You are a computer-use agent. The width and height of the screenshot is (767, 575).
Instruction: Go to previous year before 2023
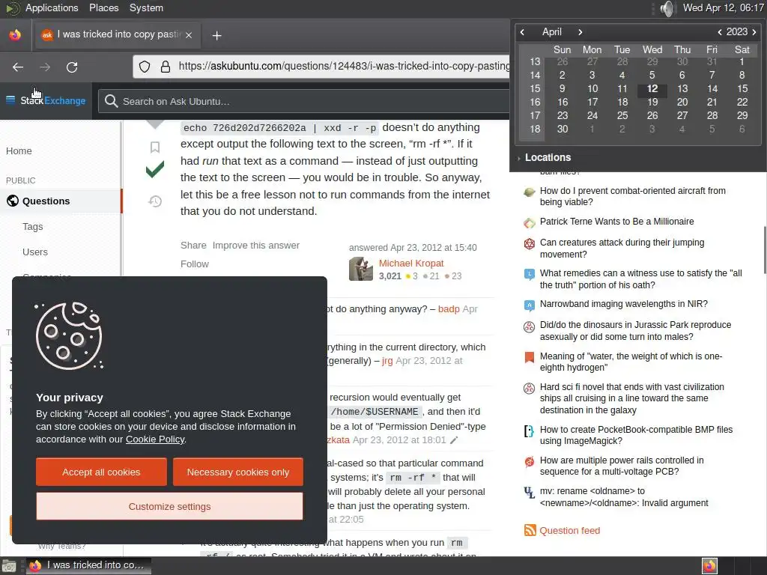tap(720, 32)
